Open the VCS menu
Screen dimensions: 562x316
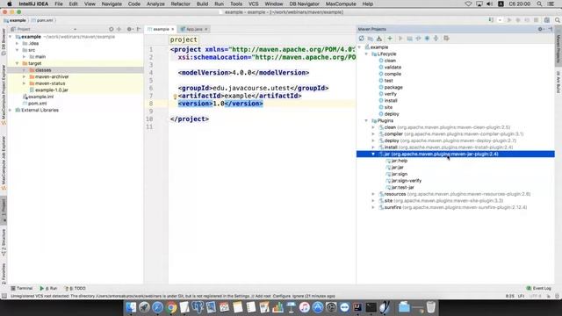(254, 4)
